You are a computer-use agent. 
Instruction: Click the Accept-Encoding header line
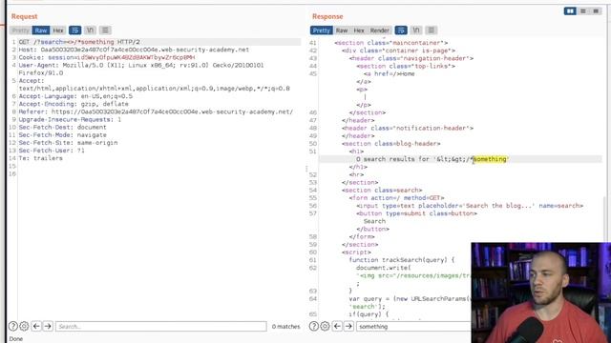[74, 104]
